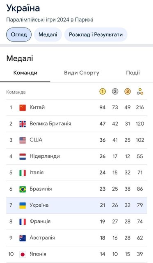Click the silver medal column icon

(x=115, y=92)
